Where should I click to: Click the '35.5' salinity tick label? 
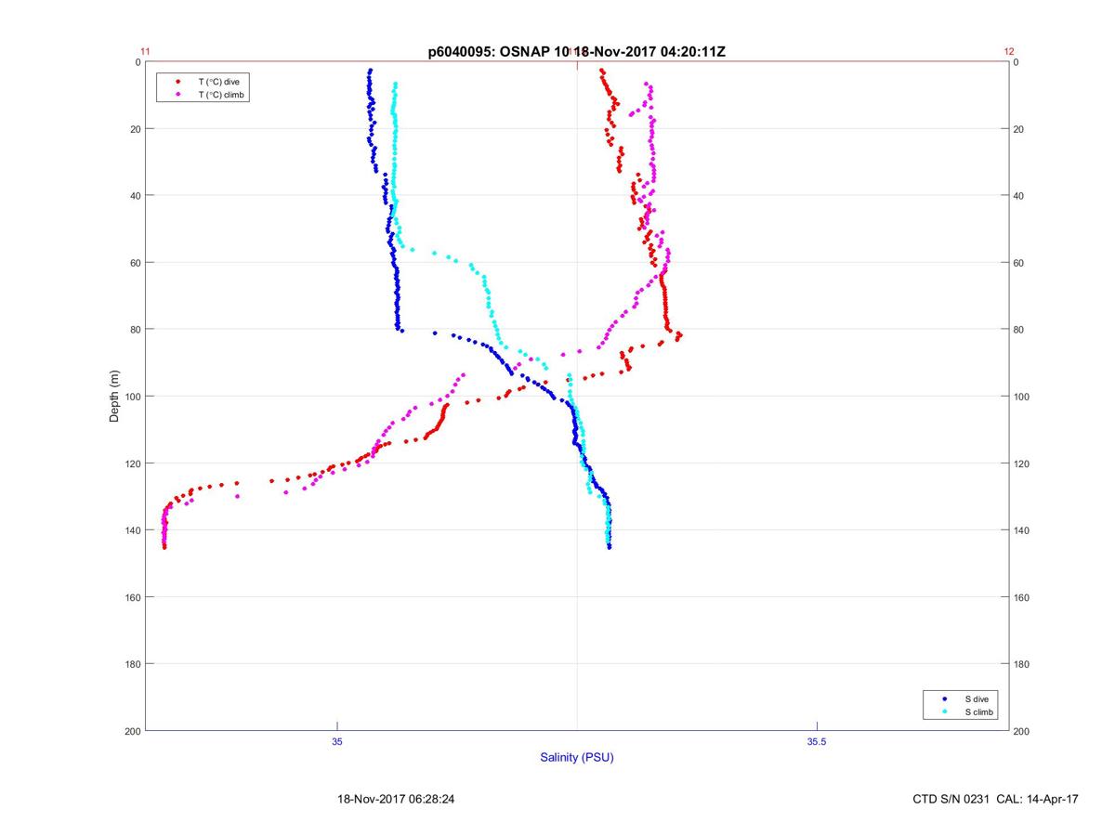click(816, 741)
